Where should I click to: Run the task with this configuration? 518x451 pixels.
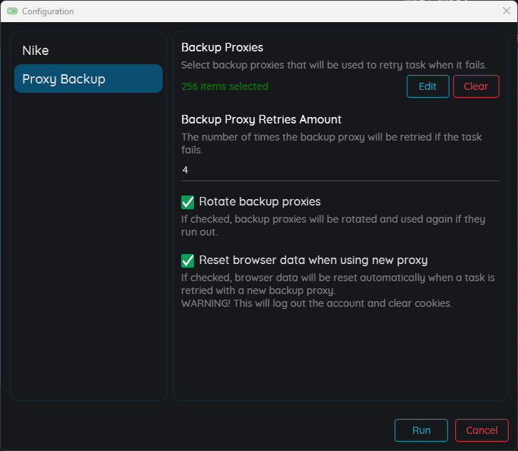(421, 430)
